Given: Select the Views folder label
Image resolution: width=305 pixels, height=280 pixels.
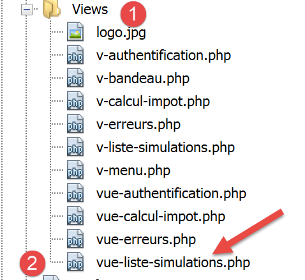Looking at the screenshot, I should pyautogui.click(x=90, y=10).
